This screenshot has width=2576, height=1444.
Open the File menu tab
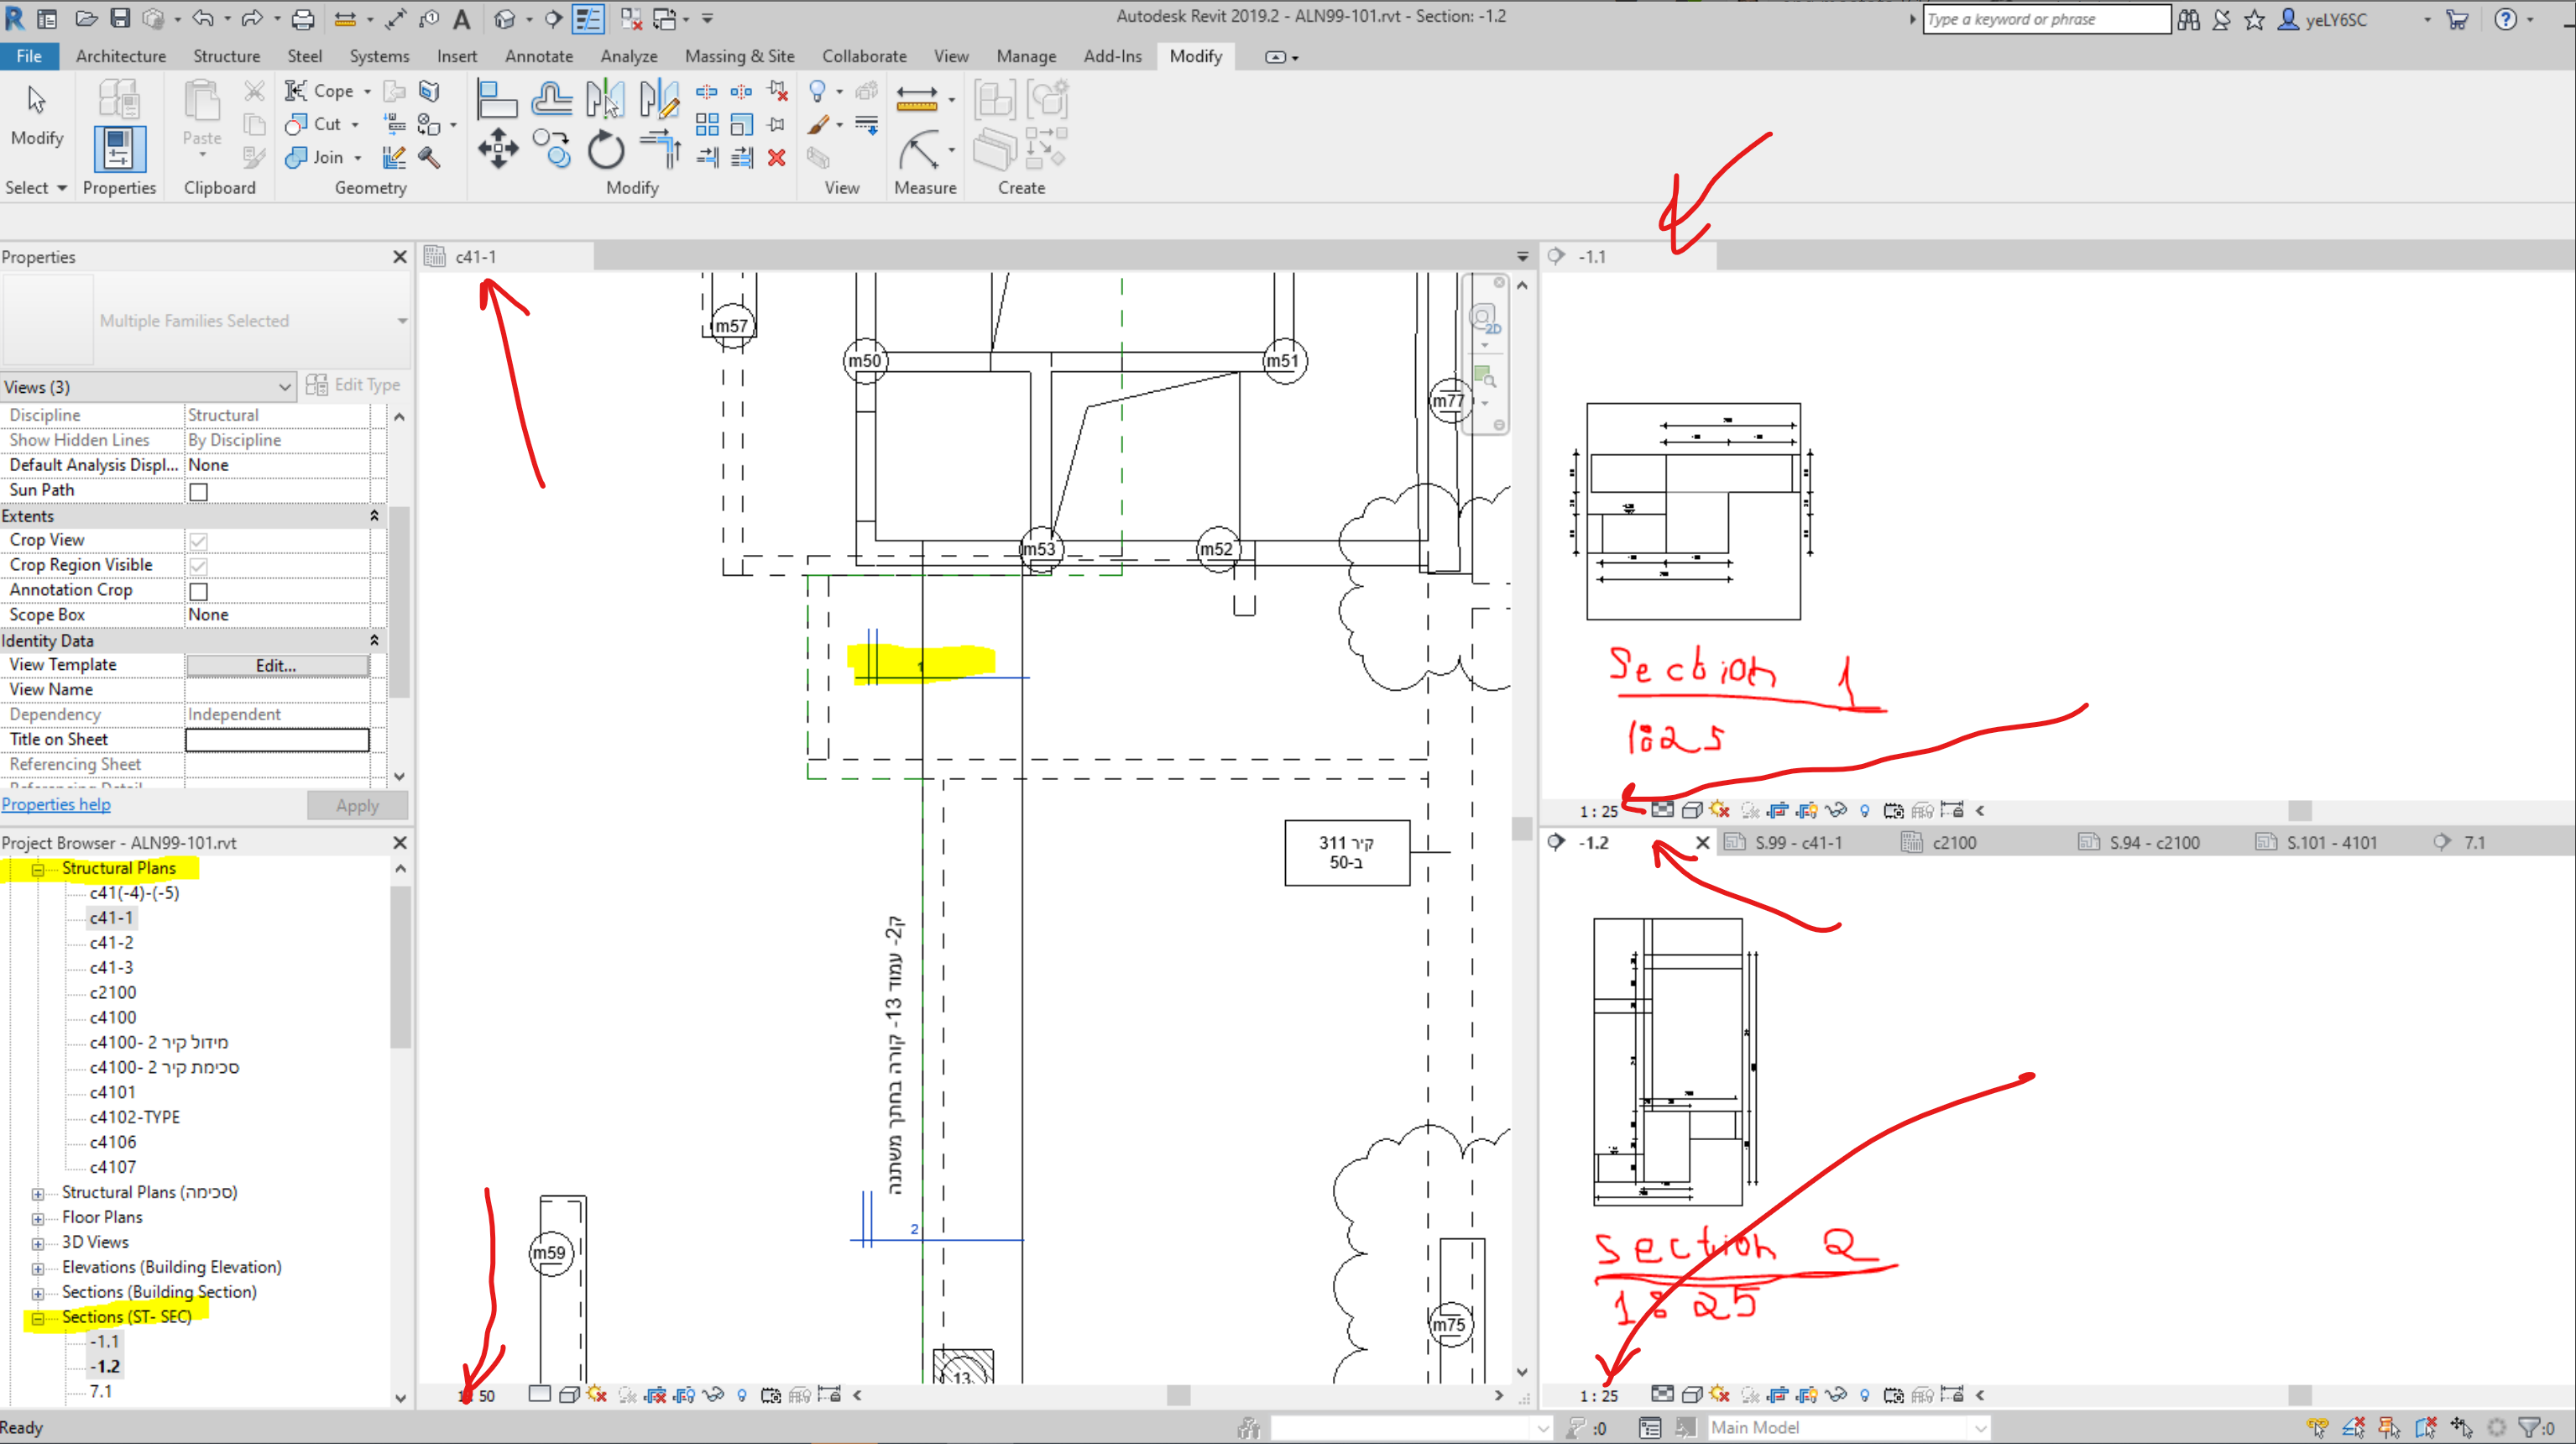coord(29,56)
